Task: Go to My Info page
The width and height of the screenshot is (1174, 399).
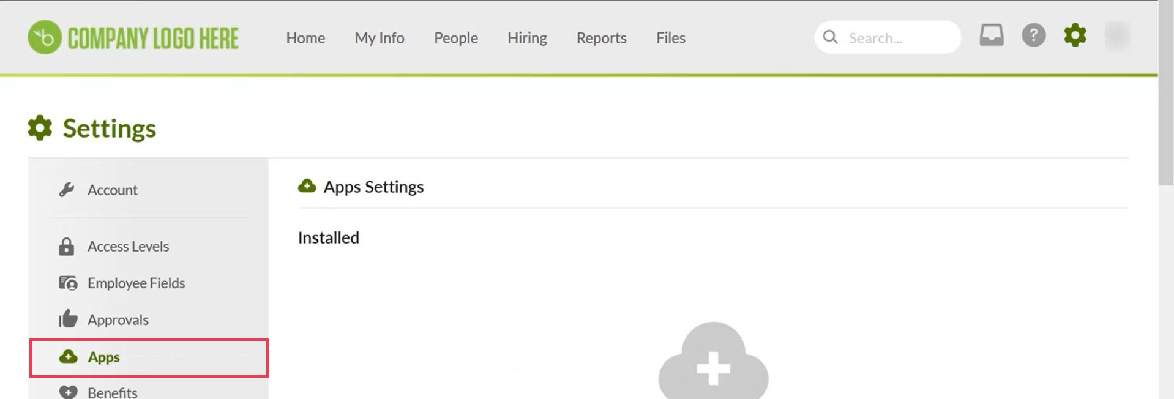Action: point(379,38)
